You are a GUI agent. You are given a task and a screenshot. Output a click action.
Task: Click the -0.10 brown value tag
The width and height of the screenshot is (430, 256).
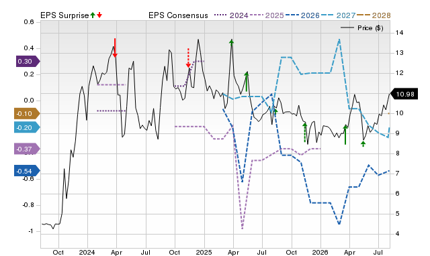coord(27,113)
